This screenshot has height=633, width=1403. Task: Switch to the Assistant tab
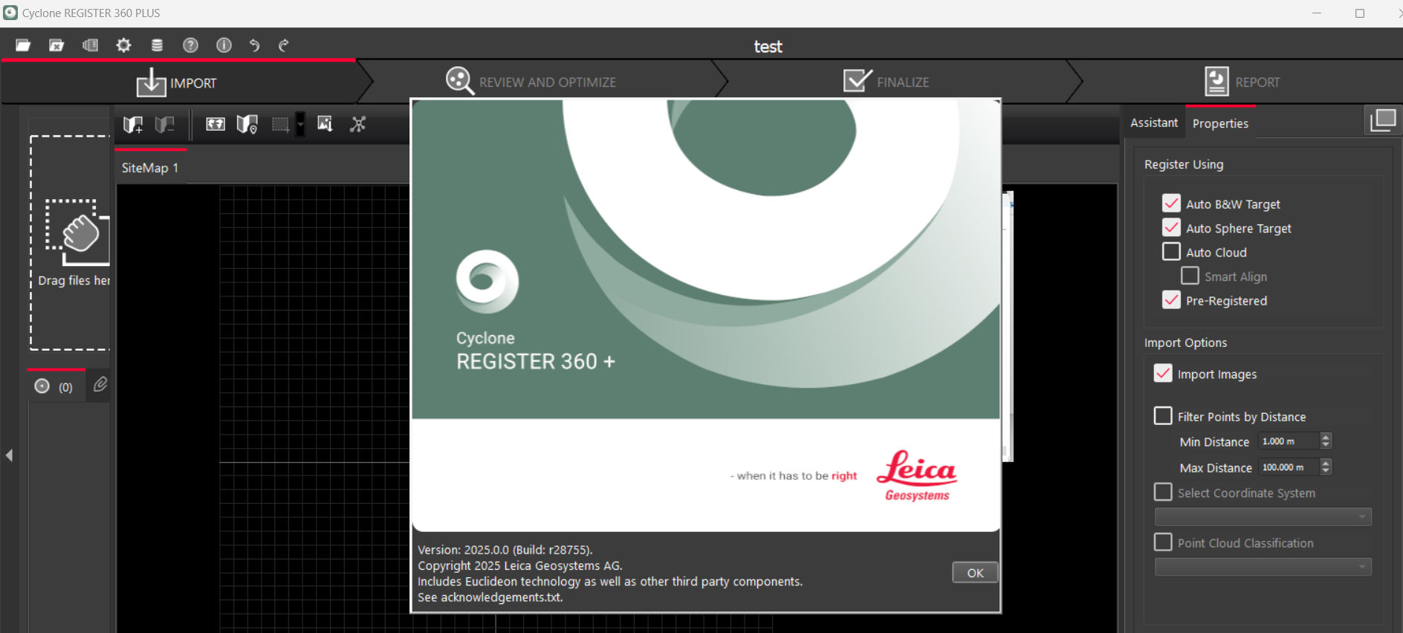coord(1154,123)
